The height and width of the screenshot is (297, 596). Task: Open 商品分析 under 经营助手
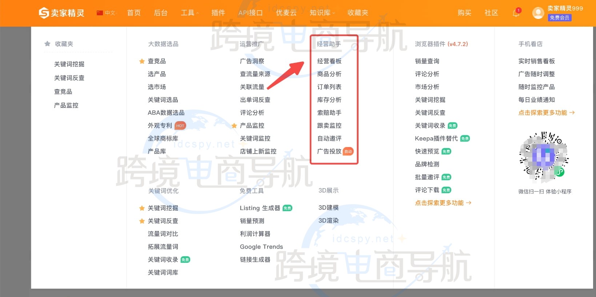(329, 74)
